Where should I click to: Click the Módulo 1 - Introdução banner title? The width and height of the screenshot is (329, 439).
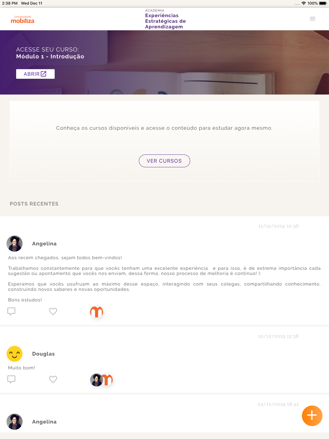[50, 57]
